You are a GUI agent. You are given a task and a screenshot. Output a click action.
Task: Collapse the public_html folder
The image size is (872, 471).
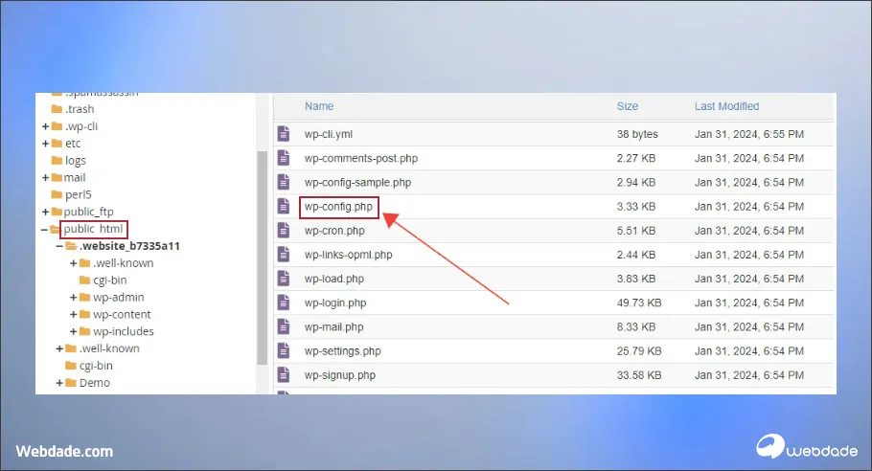[x=44, y=230]
